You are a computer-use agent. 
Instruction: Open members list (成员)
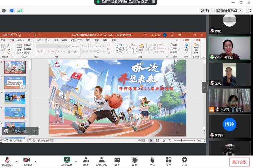click(x=101, y=161)
